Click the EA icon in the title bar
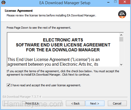The height and width of the screenshot is (110, 131). (x=3, y=3)
